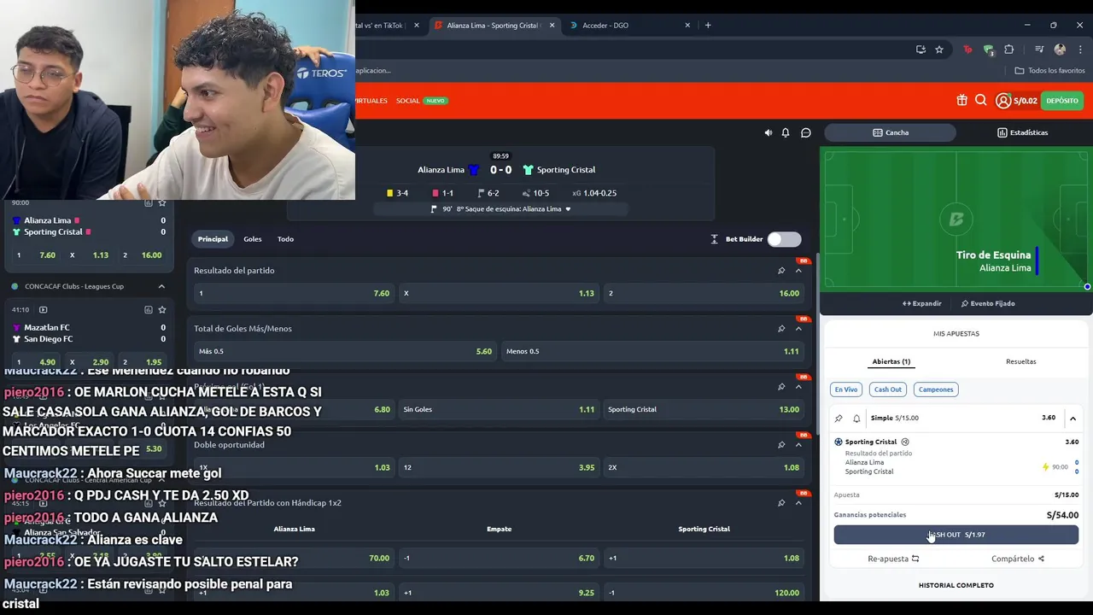Click the Chrome media control icon

coord(1039,50)
